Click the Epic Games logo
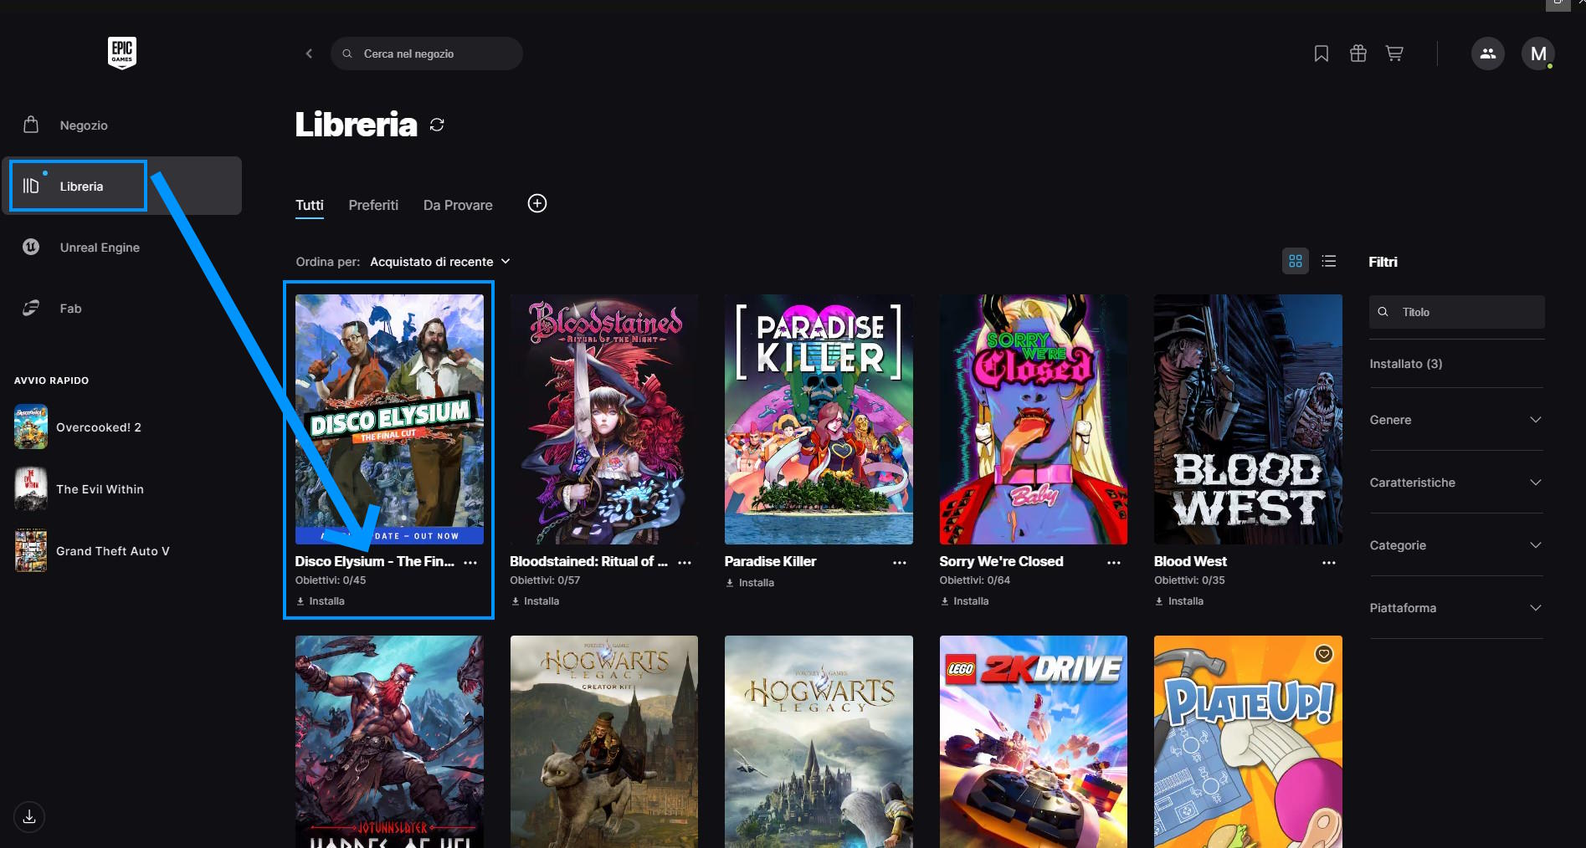This screenshot has width=1586, height=848. 122,53
